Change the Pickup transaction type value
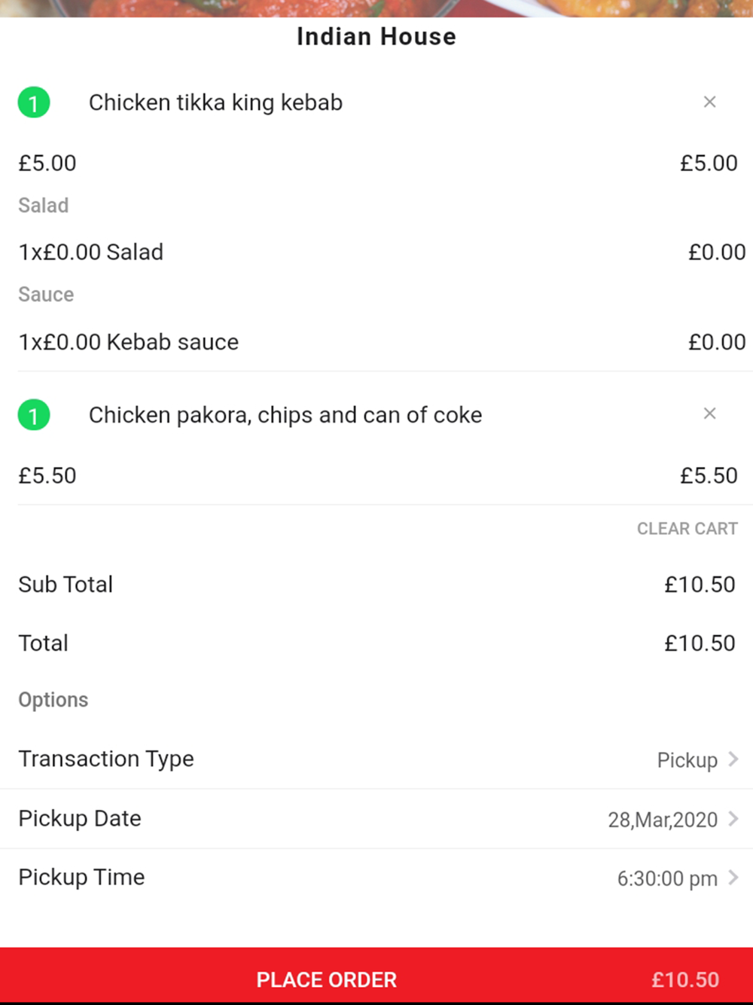 click(x=687, y=760)
